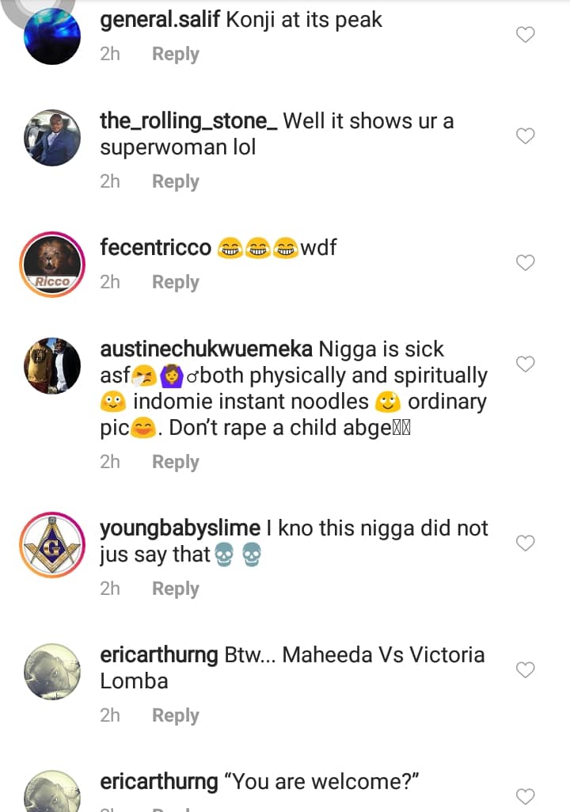
Task: Like the_rolling_stone_'s superwoman comment
Action: pyautogui.click(x=526, y=136)
